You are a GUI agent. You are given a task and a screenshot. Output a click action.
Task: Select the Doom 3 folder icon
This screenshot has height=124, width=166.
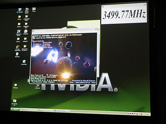click(18, 40)
